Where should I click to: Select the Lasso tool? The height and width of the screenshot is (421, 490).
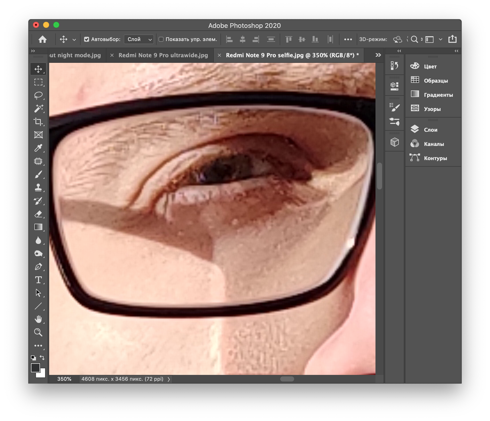[38, 95]
